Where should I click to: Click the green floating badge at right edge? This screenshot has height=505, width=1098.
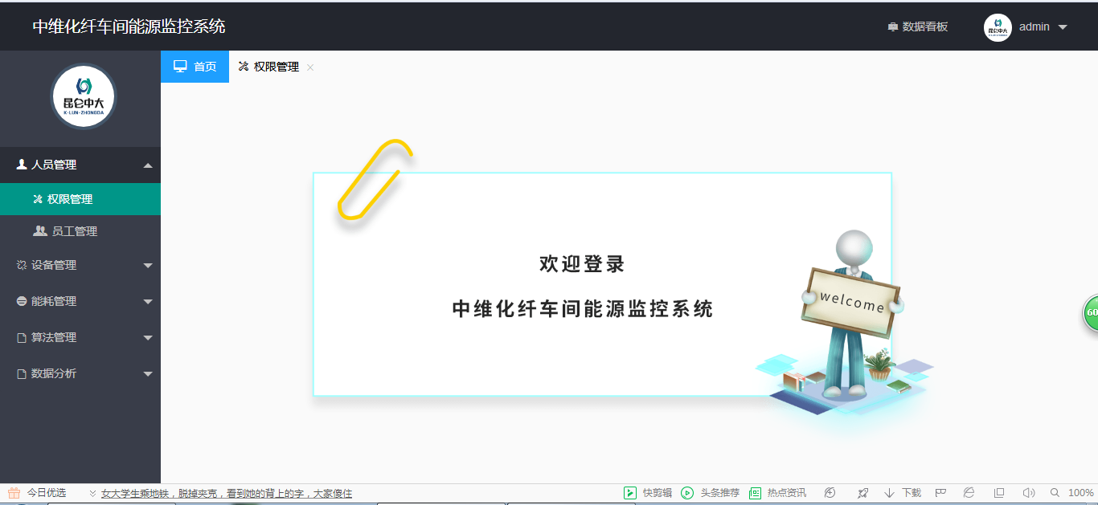pyautogui.click(x=1091, y=313)
